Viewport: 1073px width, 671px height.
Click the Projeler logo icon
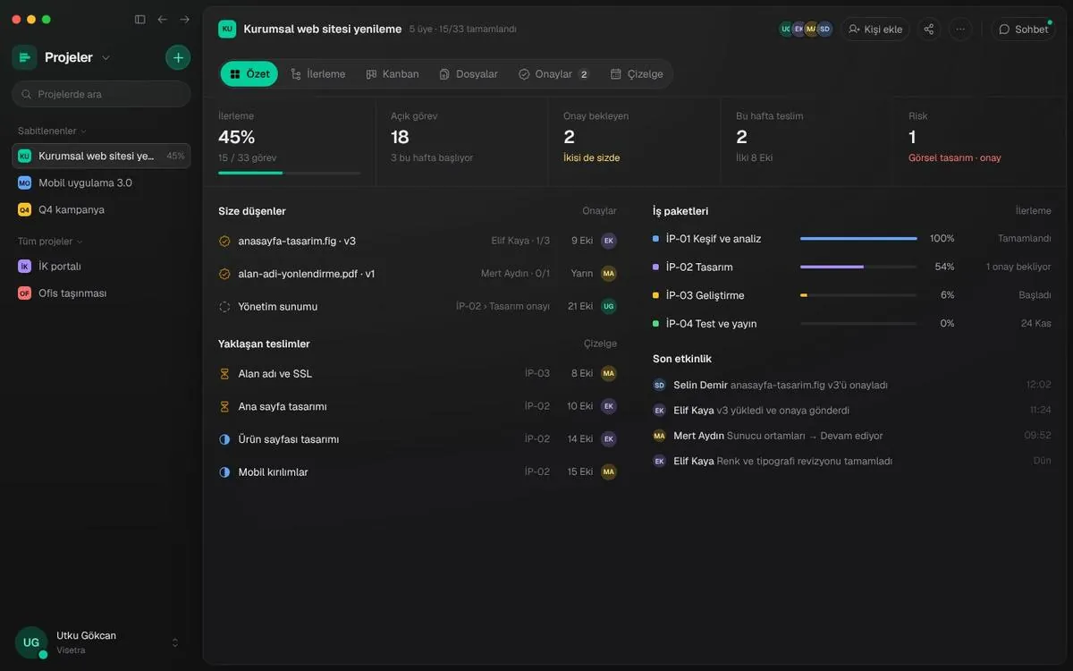point(24,57)
